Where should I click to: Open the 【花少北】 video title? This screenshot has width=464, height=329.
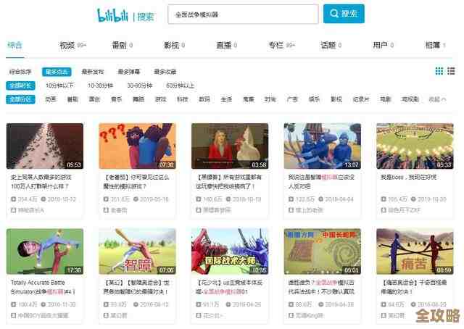tap(229, 287)
